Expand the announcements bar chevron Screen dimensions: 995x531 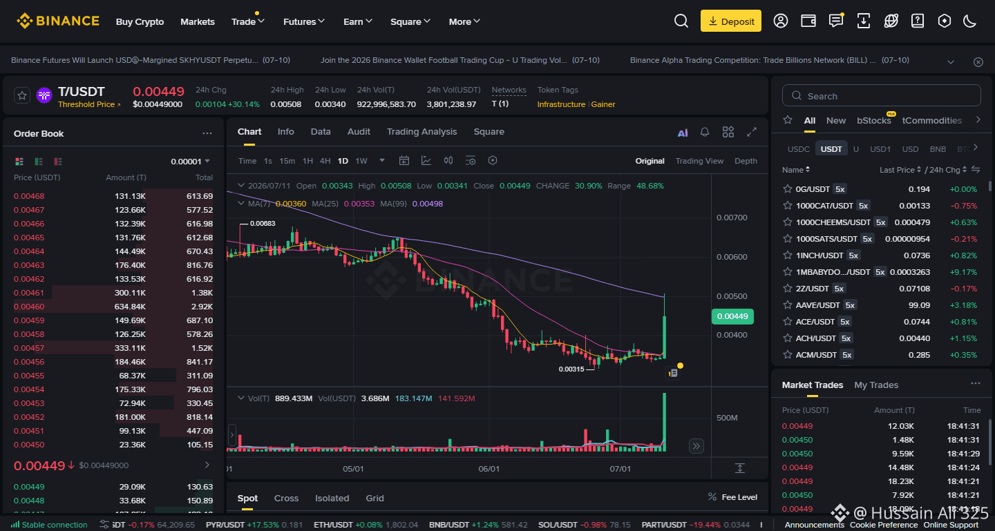(951, 62)
